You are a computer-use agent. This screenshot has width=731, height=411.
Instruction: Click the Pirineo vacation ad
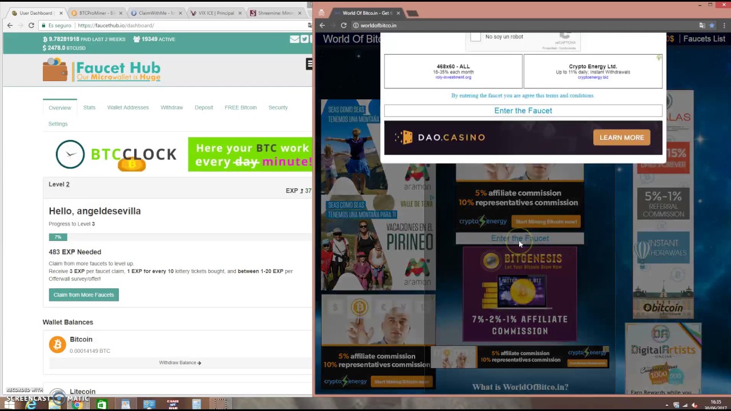378,244
